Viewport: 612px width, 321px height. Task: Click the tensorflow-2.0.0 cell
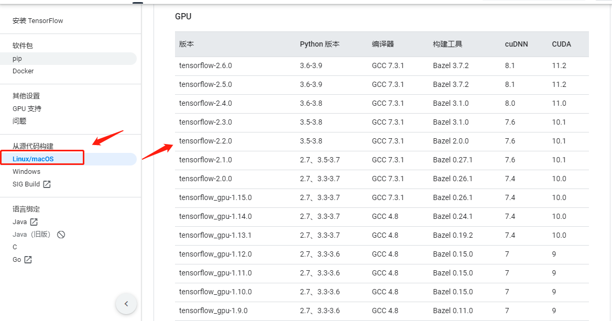pyautogui.click(x=205, y=179)
